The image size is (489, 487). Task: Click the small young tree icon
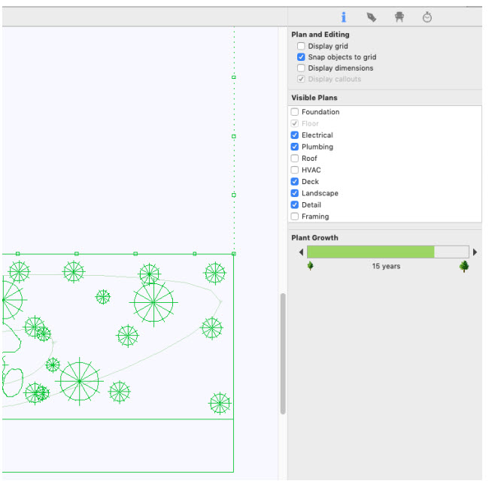(x=310, y=266)
